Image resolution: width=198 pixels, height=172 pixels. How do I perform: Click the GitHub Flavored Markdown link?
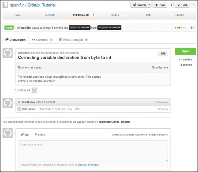click(154, 135)
